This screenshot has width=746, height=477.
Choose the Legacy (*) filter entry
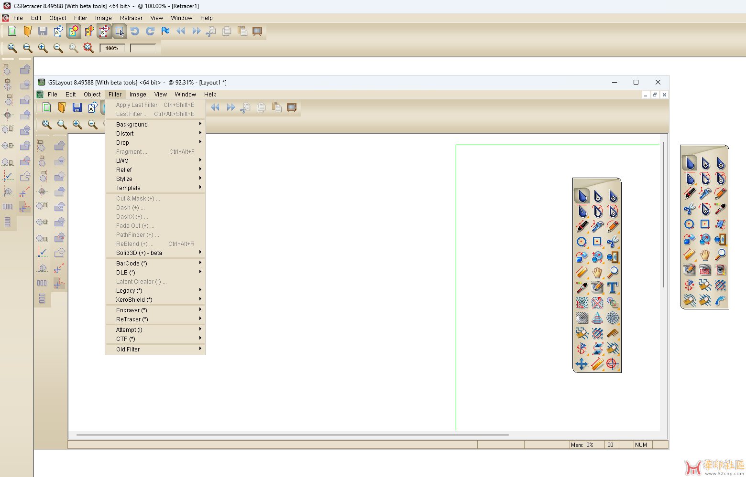(155, 290)
